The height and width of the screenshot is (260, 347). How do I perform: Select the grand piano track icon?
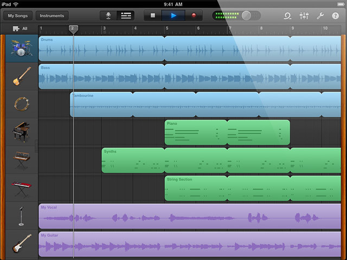pos(21,132)
